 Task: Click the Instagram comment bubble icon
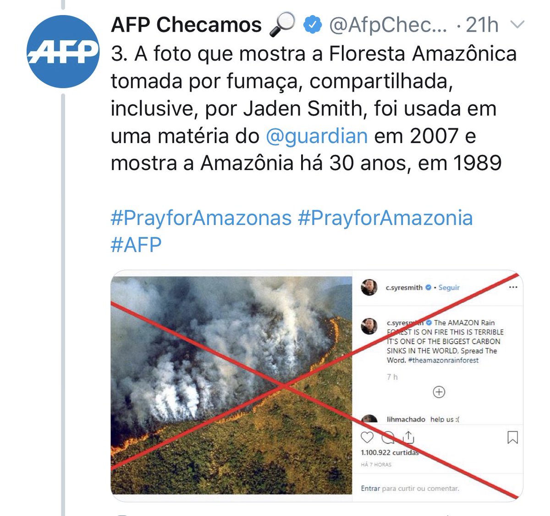point(388,438)
